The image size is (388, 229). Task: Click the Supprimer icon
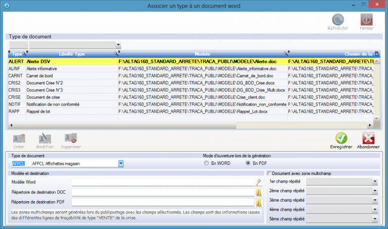pyautogui.click(x=70, y=138)
